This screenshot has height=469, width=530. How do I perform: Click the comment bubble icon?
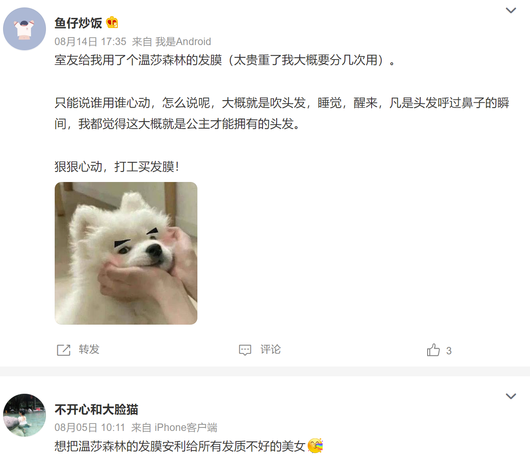click(x=245, y=350)
